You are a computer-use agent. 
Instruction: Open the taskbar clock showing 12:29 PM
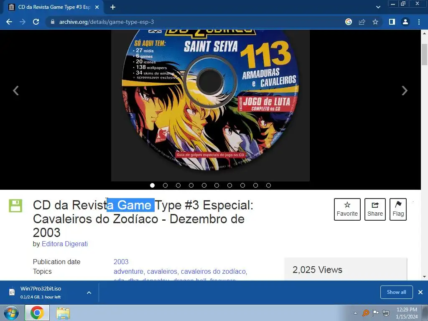[x=407, y=313]
